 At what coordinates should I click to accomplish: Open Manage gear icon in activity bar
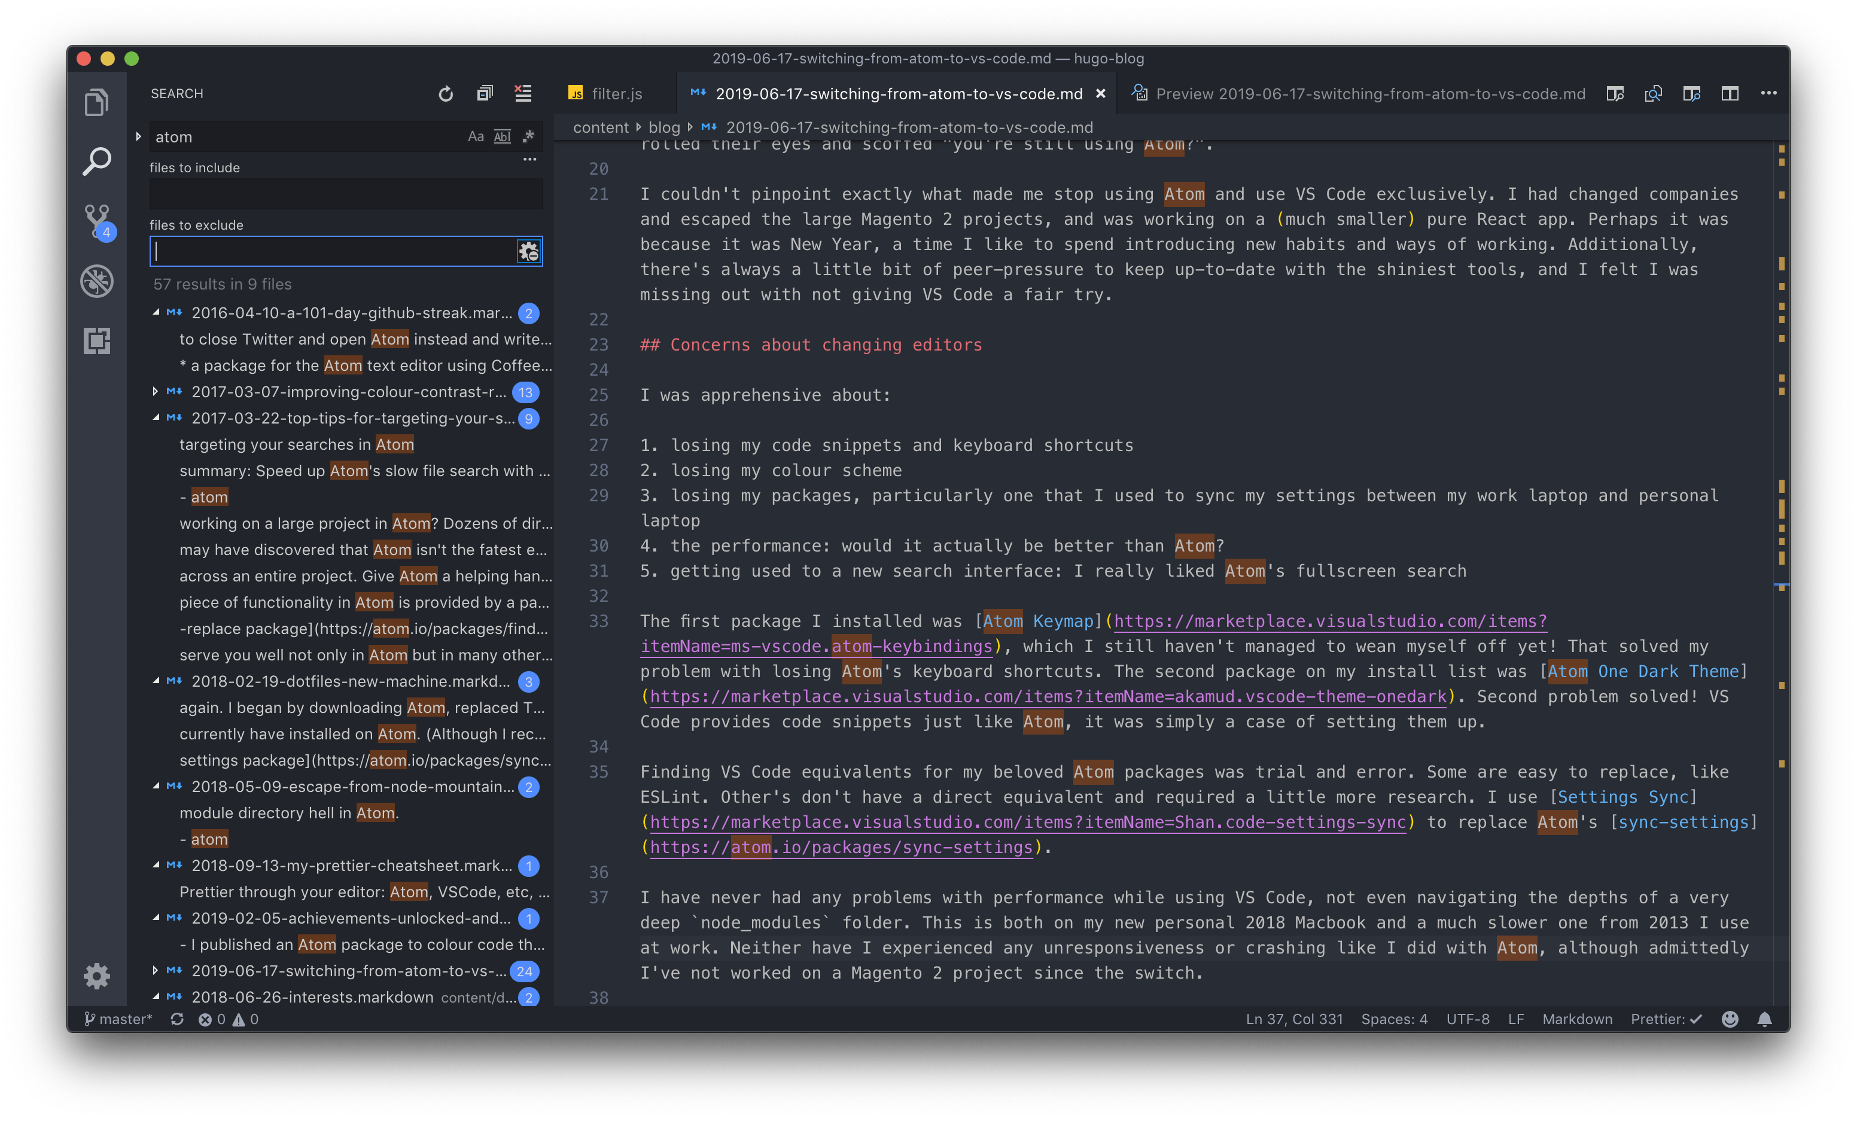tap(98, 976)
